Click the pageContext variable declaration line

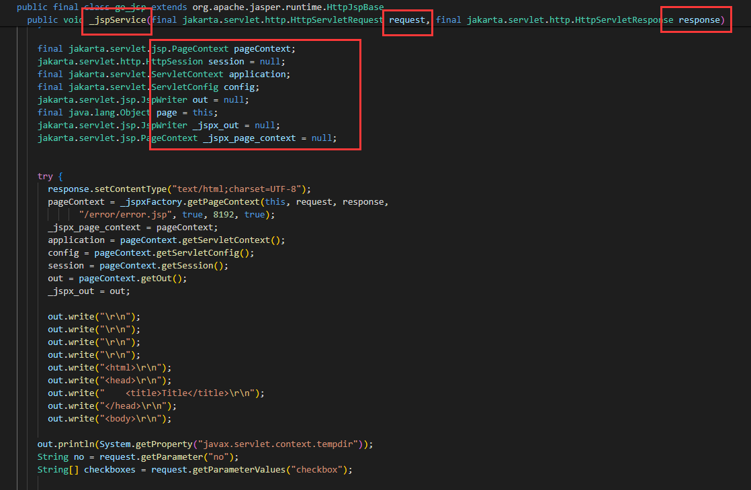tap(166, 49)
